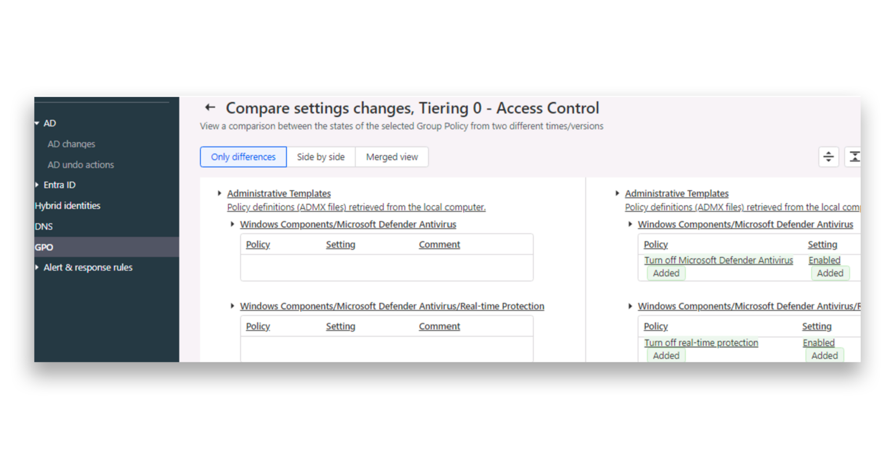Open the DNS section in the sidebar
Image resolution: width=895 pixels, height=458 pixels.
tap(44, 226)
